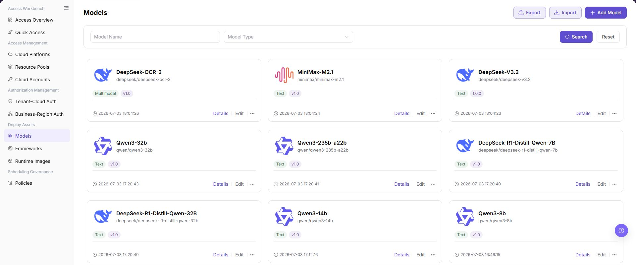The image size is (636, 265).
Task: Click the Qwen3-235b-a22b logo
Action: click(x=284, y=146)
